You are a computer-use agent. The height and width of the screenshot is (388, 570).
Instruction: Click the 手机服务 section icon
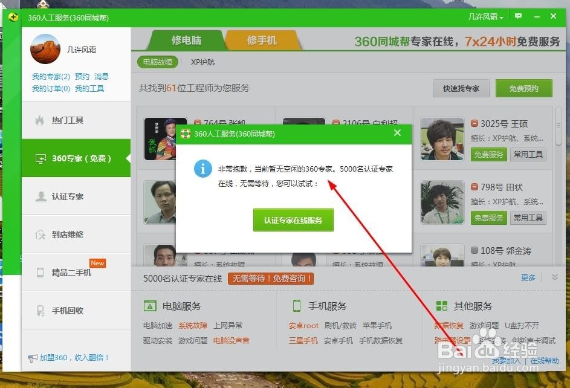(x=297, y=306)
